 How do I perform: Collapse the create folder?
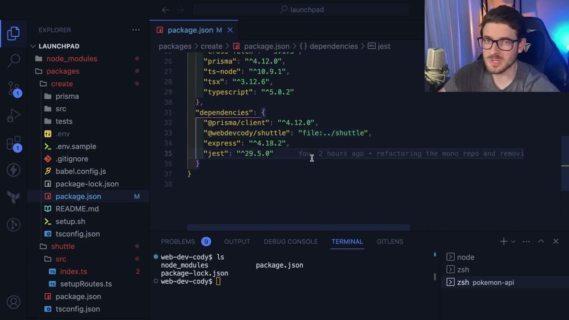click(x=88, y=84)
